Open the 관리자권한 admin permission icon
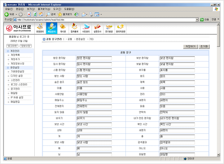 point(121,28)
